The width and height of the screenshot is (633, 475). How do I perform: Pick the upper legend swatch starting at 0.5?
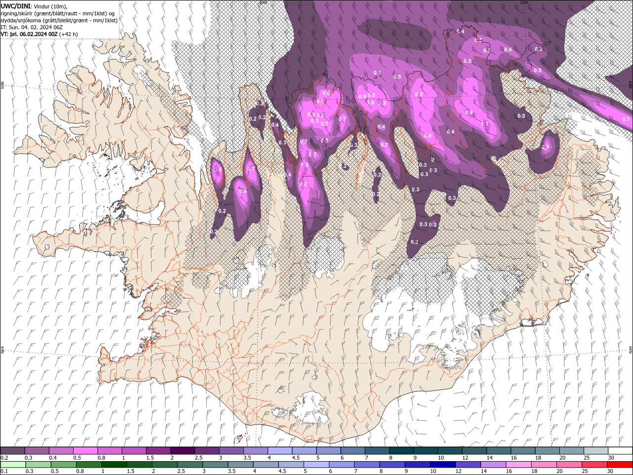[85, 451]
